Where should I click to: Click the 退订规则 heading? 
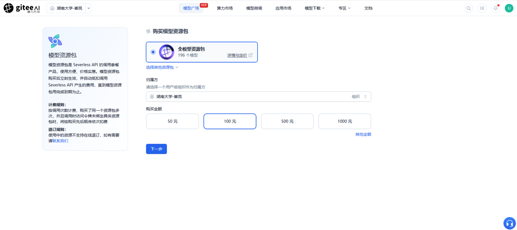[x=57, y=130]
